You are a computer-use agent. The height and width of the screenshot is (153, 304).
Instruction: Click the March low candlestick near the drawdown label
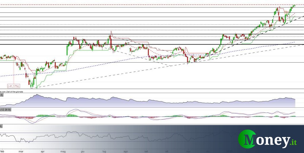tap(31, 85)
